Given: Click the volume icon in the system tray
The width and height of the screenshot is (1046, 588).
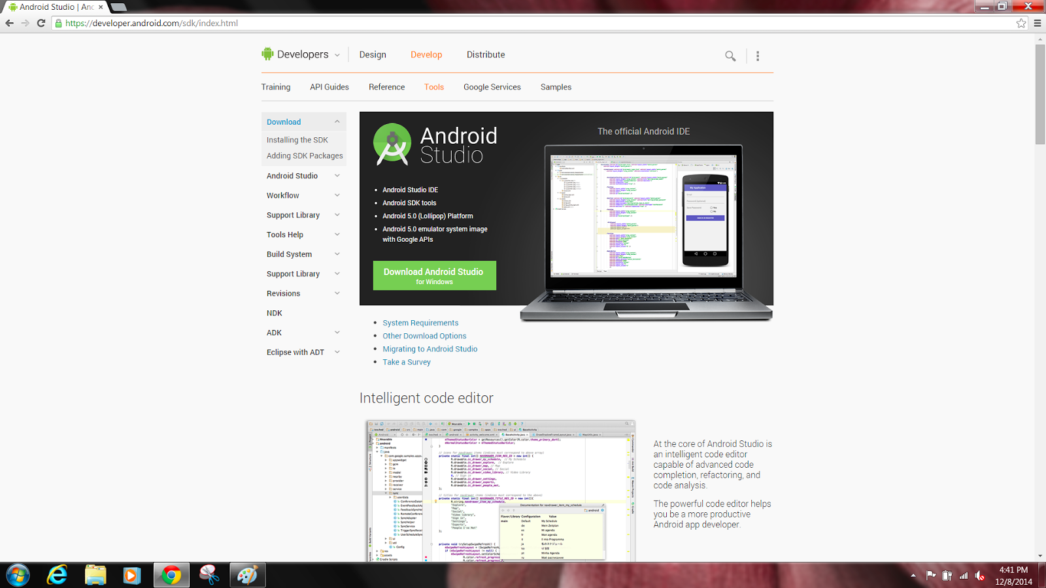Looking at the screenshot, I should 980,576.
